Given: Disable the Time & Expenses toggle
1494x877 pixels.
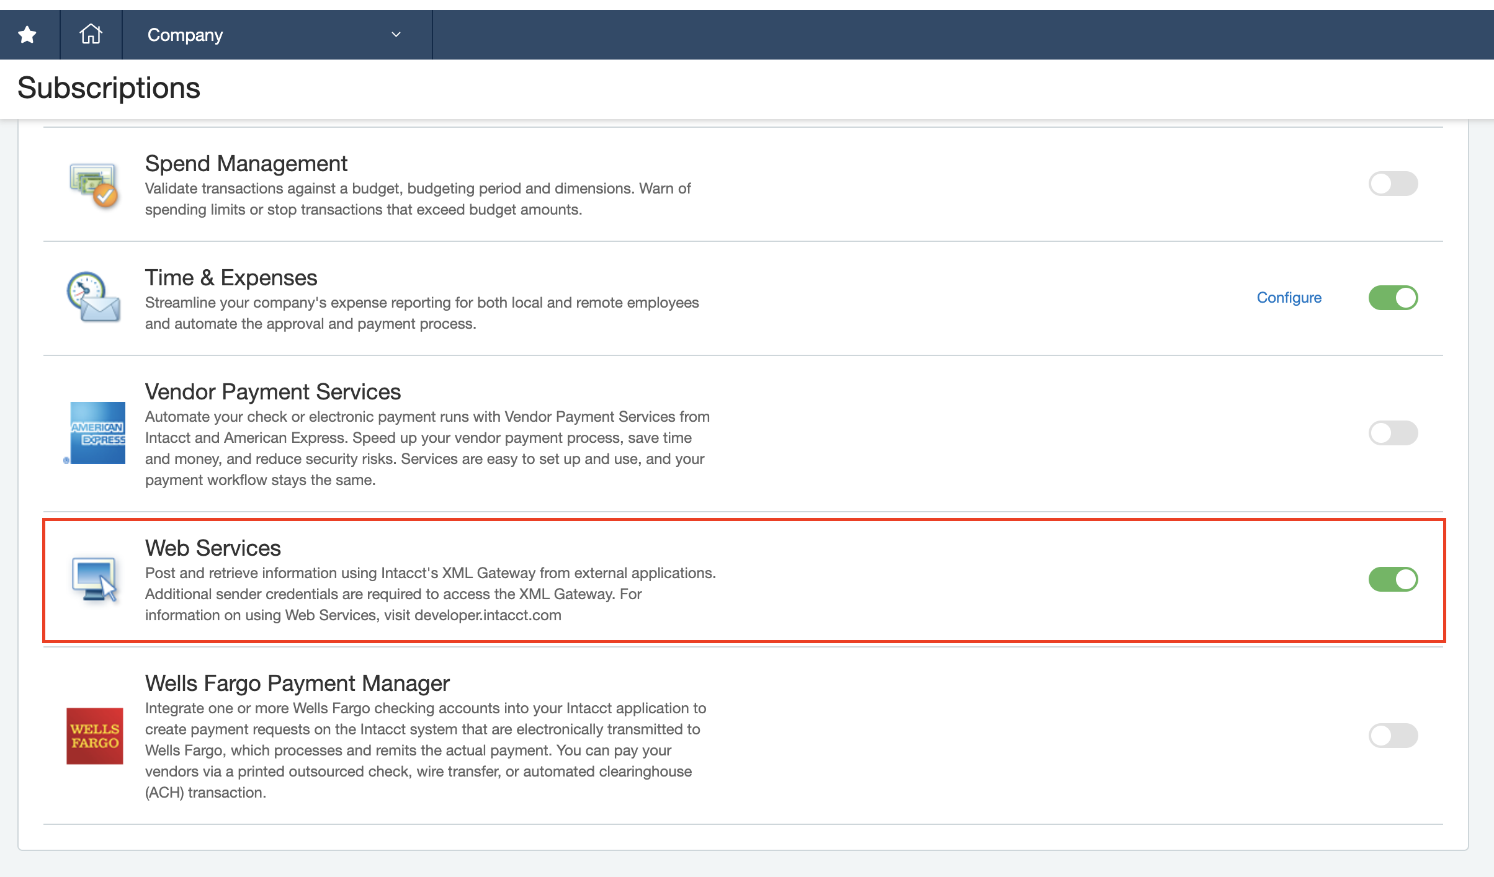Looking at the screenshot, I should pos(1393,298).
